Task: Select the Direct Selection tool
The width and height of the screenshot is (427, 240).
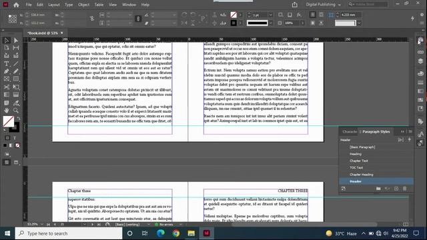Action: tap(16, 41)
